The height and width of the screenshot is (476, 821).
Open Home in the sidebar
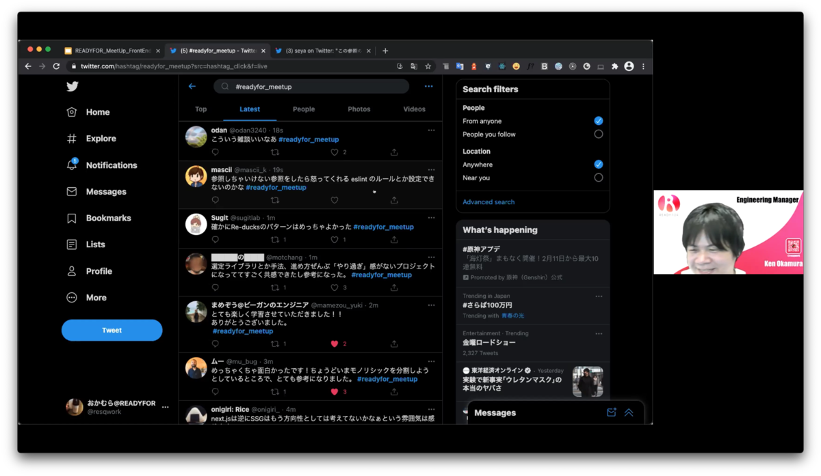click(88, 112)
